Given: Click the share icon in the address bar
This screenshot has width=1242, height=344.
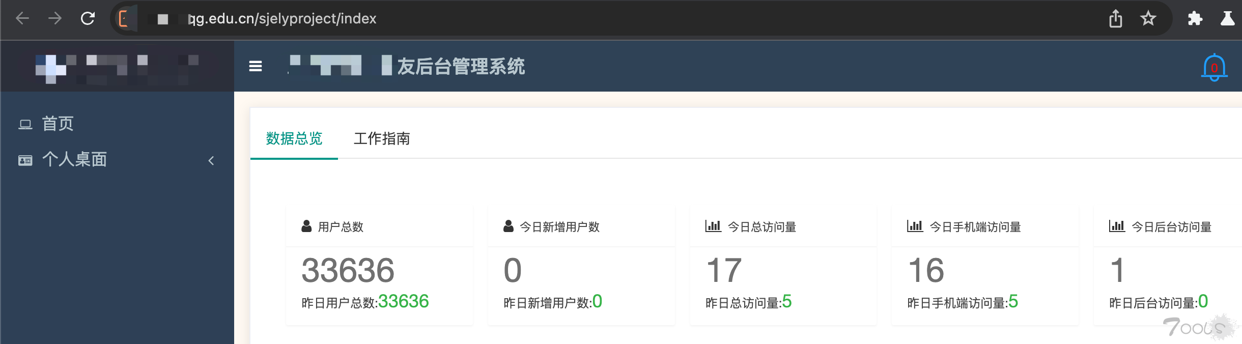Looking at the screenshot, I should tap(1115, 19).
